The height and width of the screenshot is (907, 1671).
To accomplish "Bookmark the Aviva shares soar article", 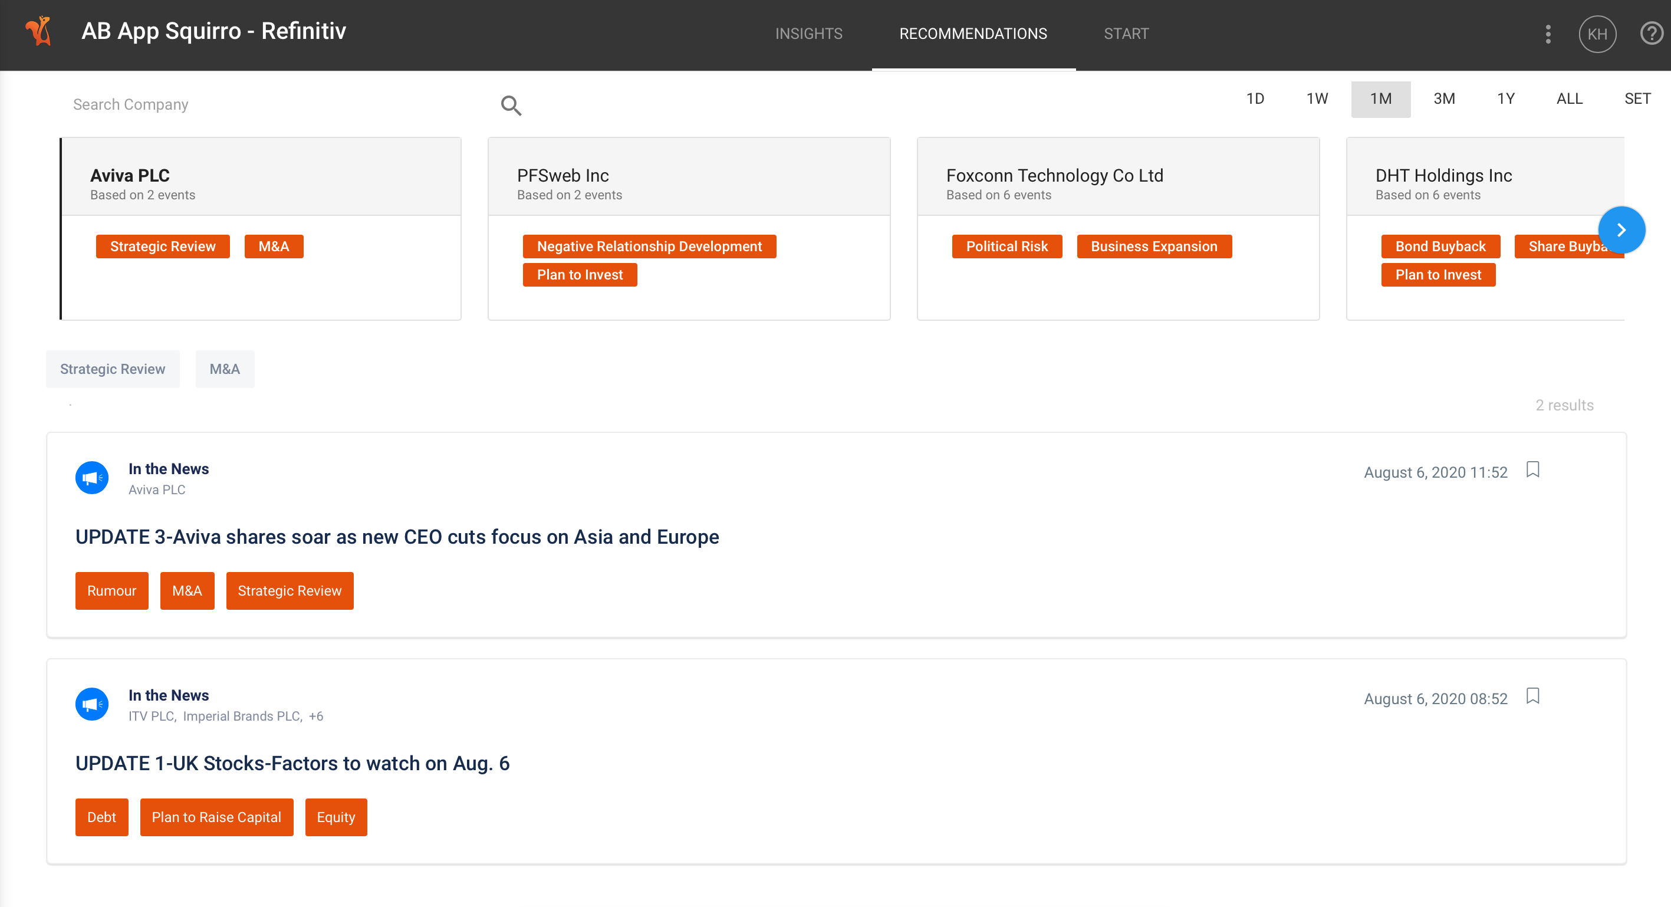I will tap(1533, 469).
